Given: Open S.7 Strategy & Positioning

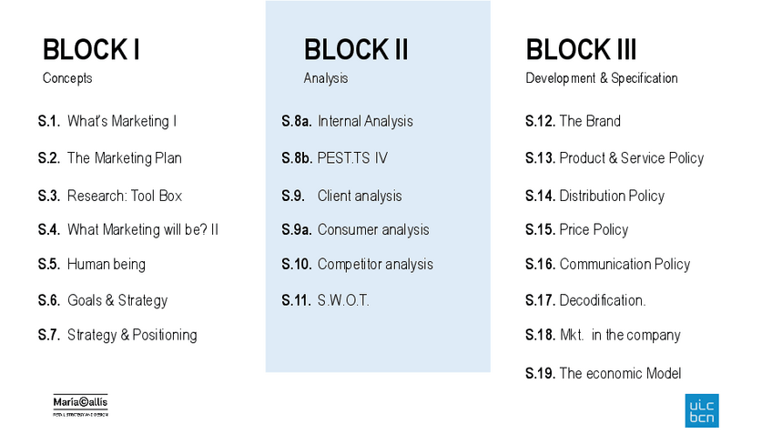Looking at the screenshot, I should click(x=117, y=335).
